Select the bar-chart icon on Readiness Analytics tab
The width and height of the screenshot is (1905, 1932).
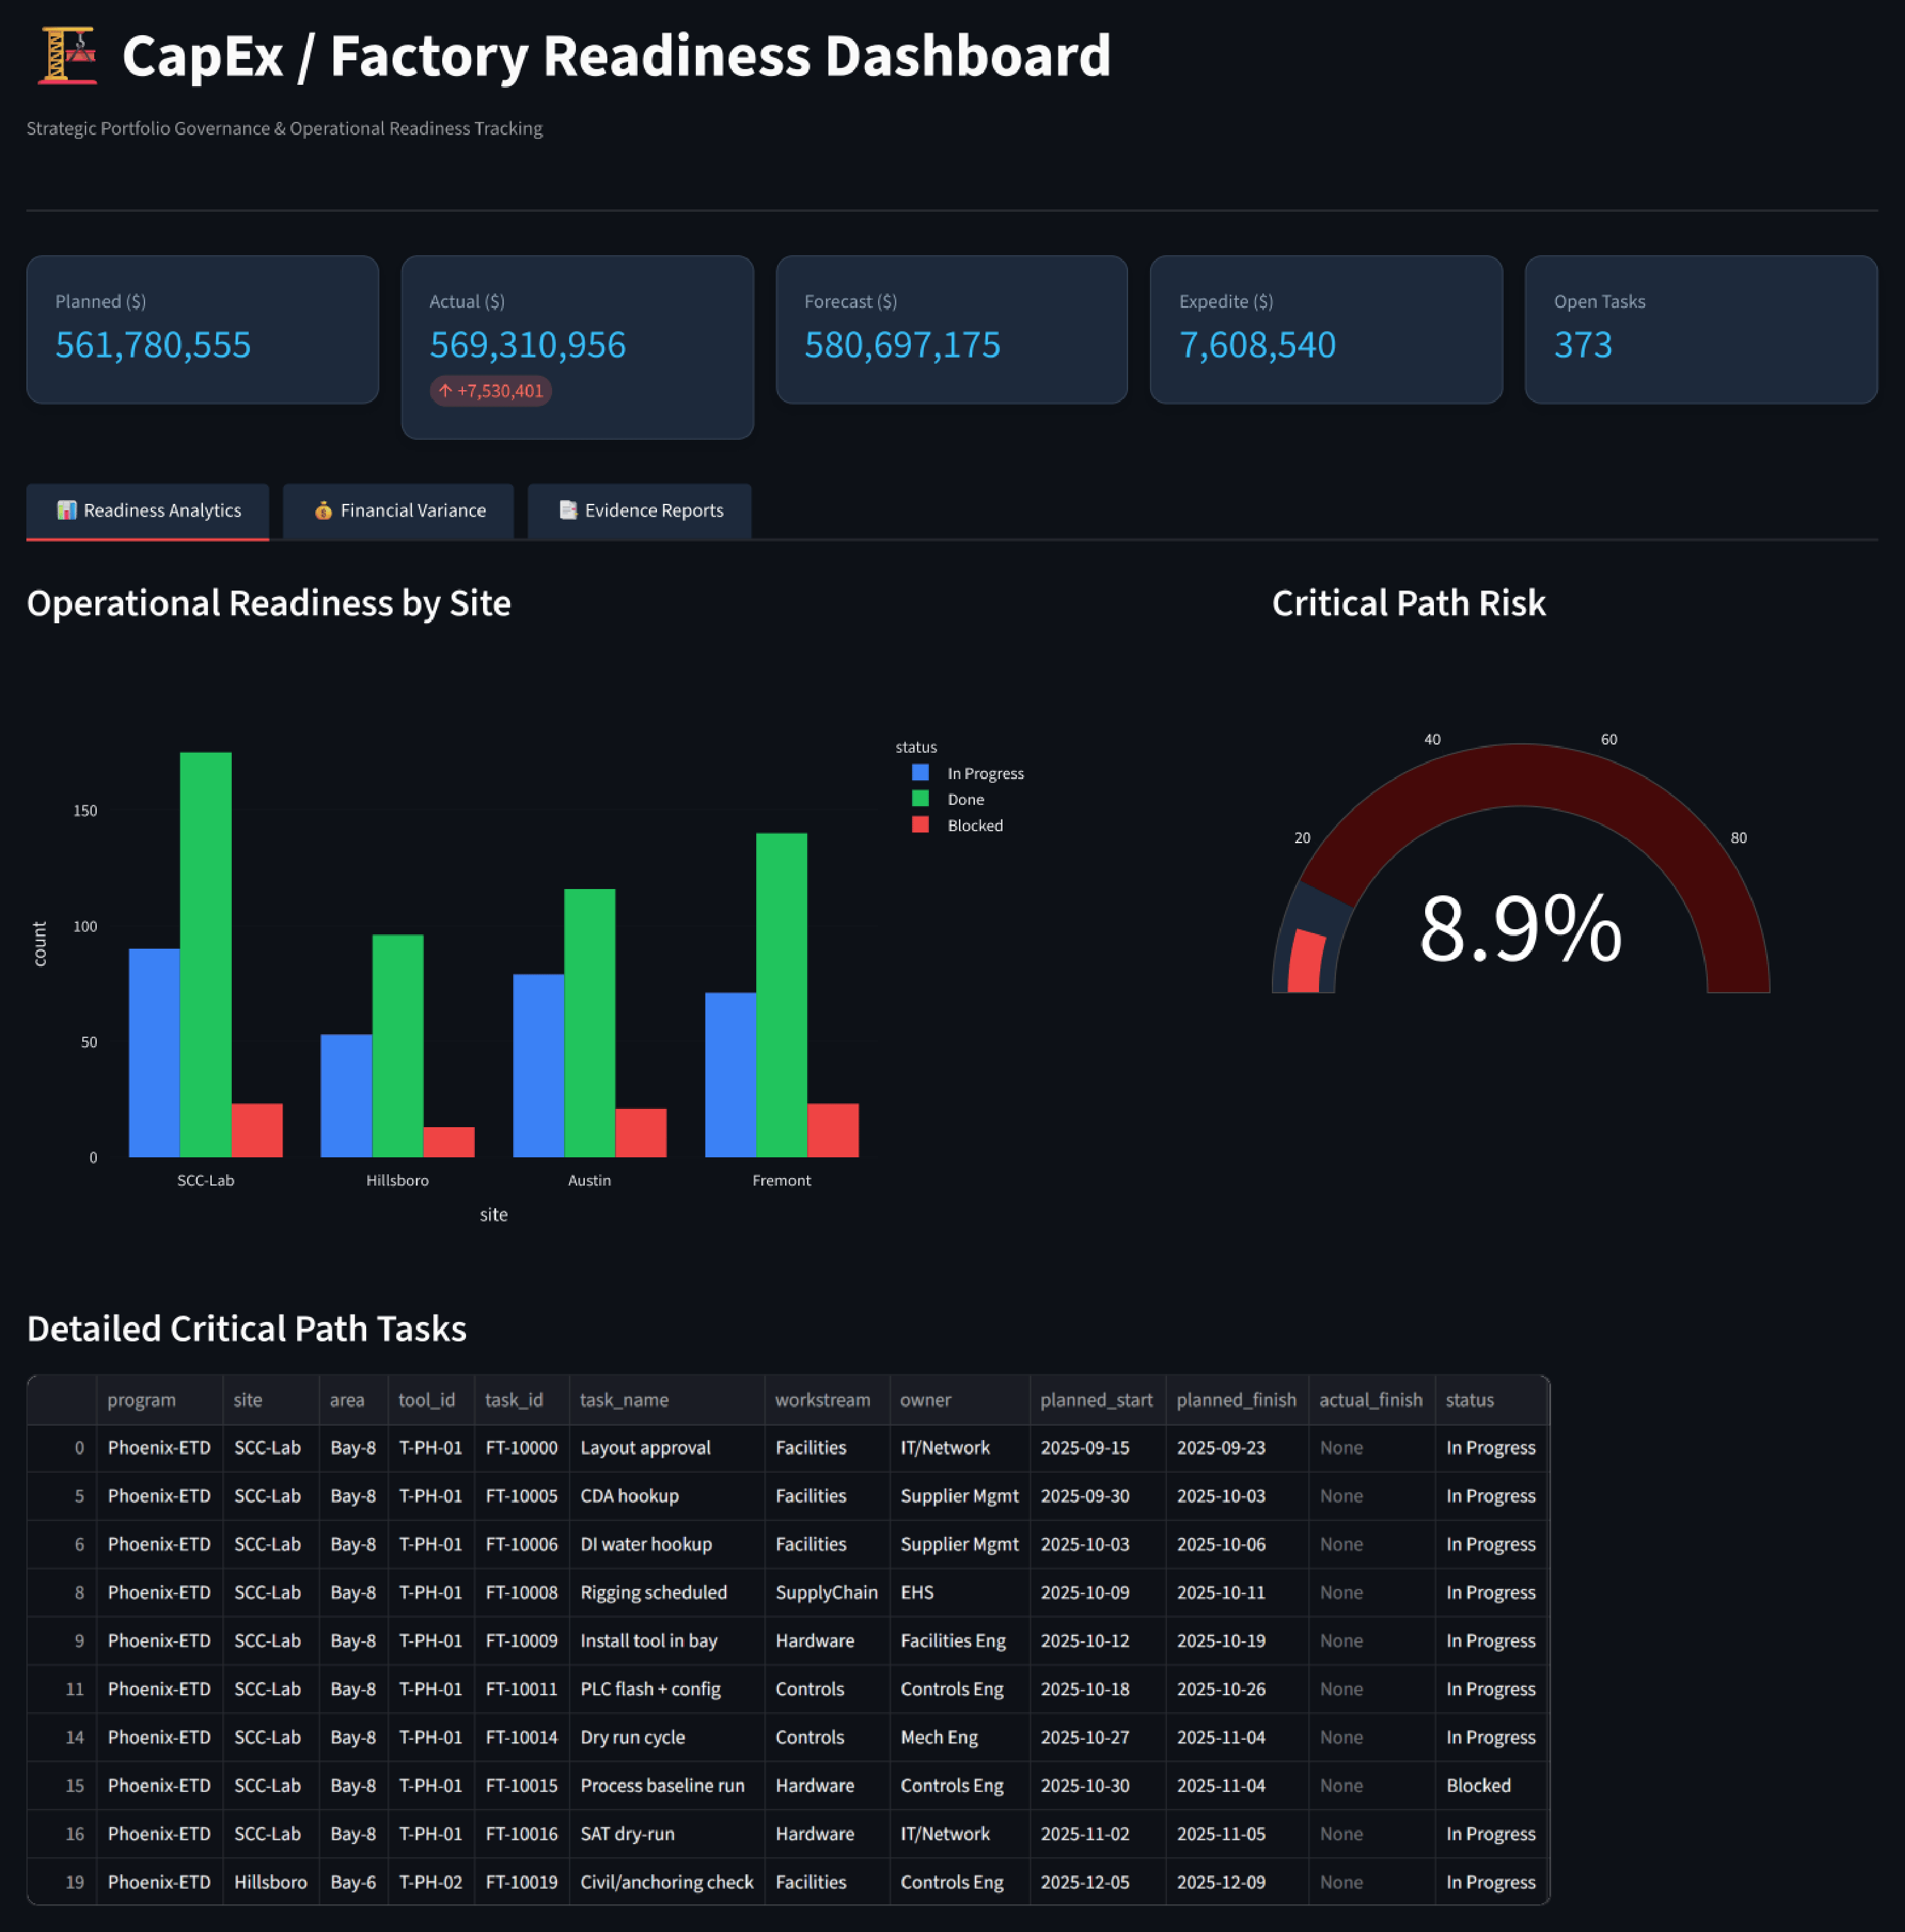(66, 510)
